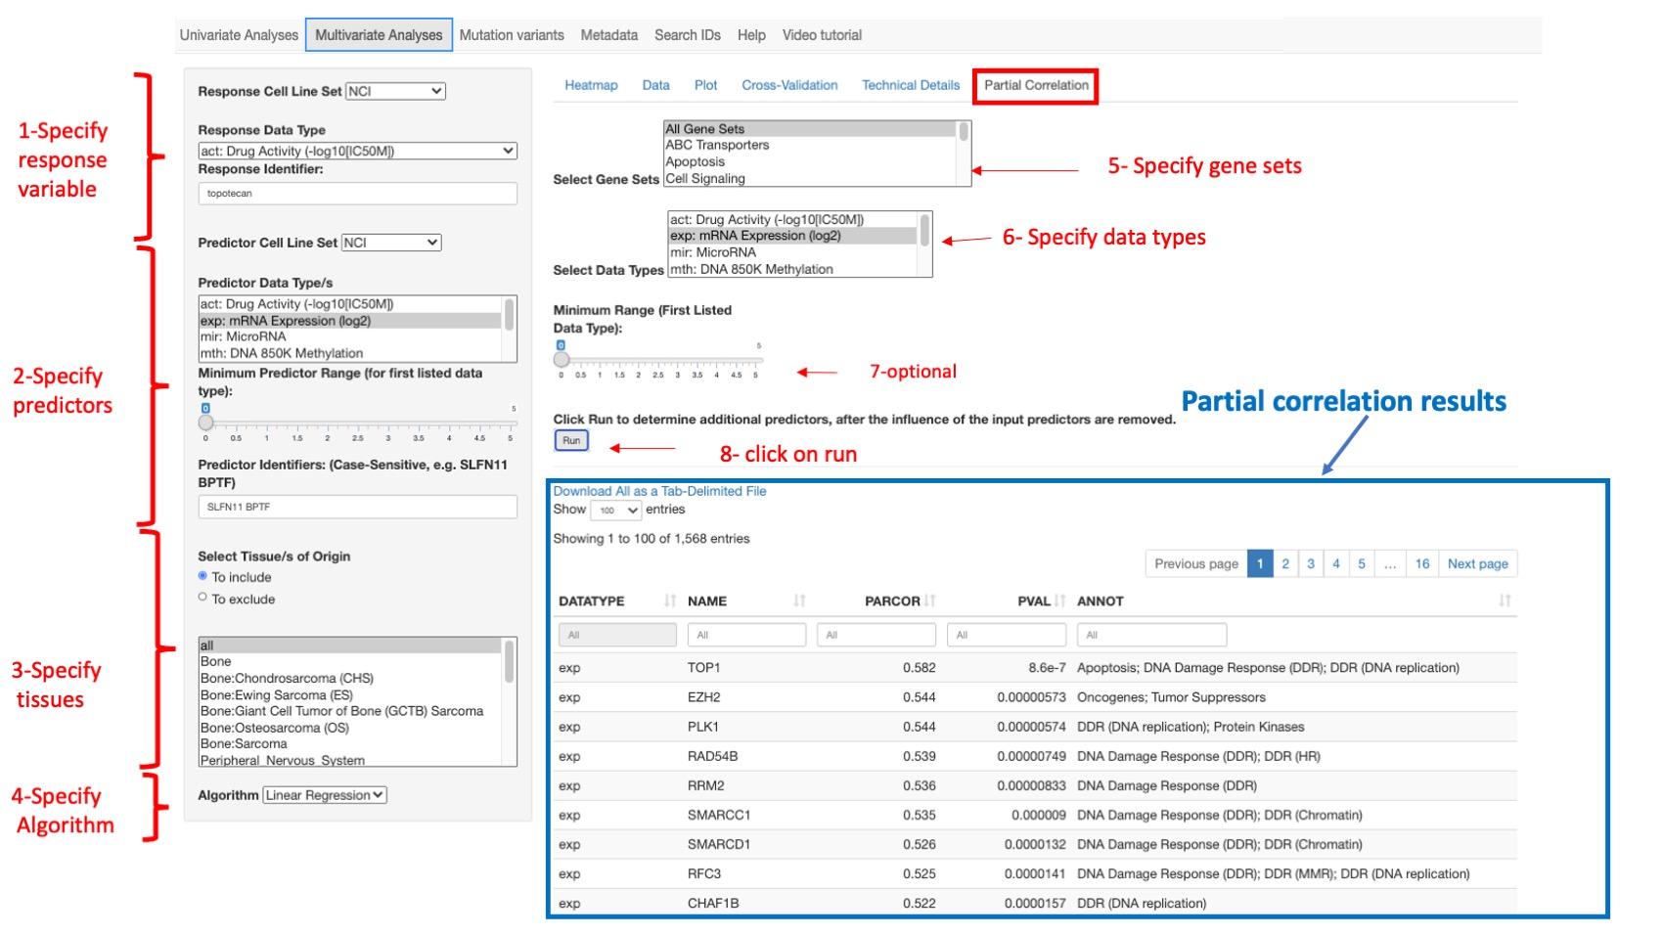This screenshot has width=1663, height=935.
Task: Open the Predictor Cell Line Set dropdown
Action: [389, 242]
